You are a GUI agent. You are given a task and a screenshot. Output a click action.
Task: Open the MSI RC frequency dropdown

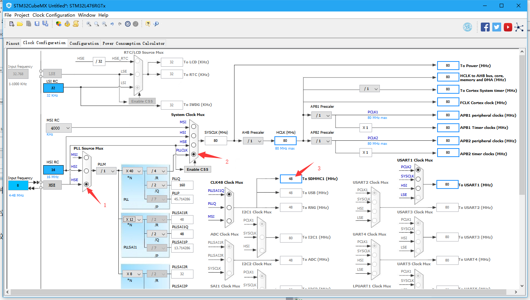[x=58, y=128]
